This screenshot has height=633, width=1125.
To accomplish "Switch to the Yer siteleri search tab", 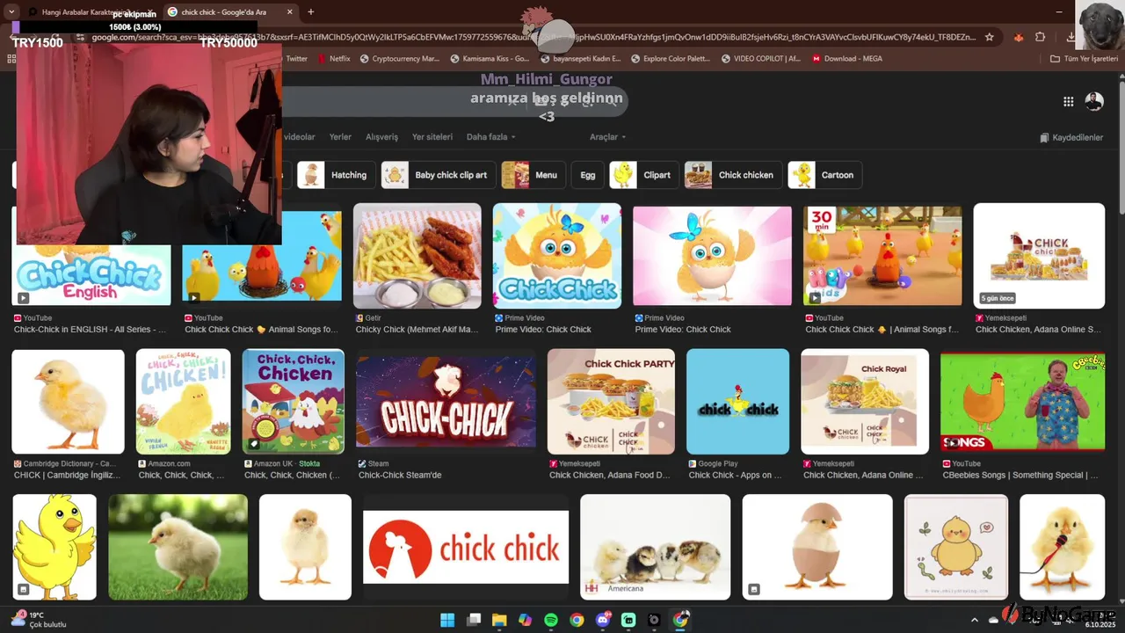I will [432, 137].
